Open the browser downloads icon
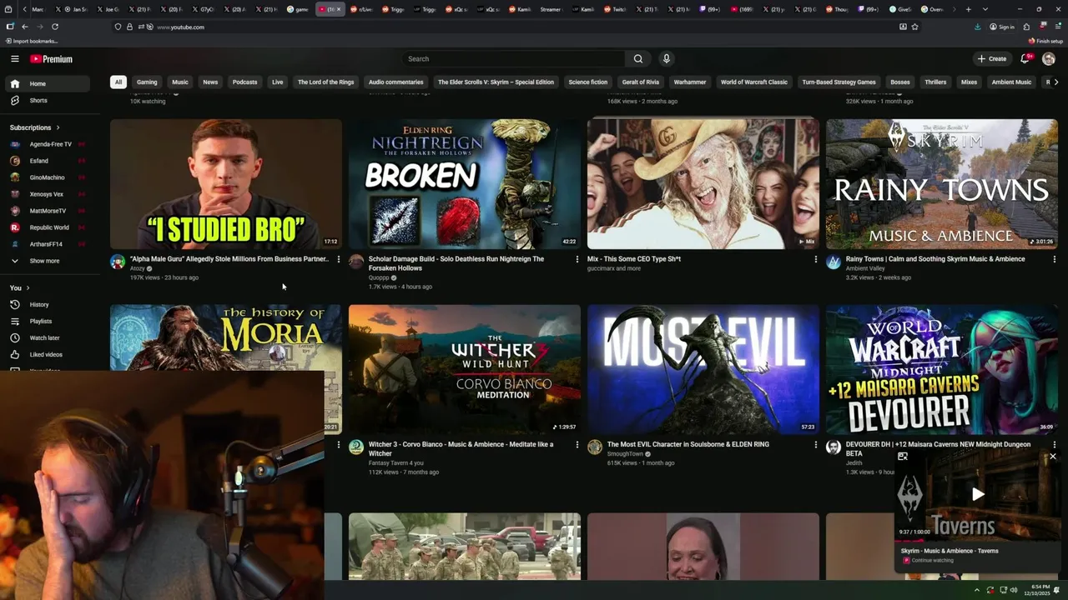Screen dimensions: 1068x600 [977, 27]
